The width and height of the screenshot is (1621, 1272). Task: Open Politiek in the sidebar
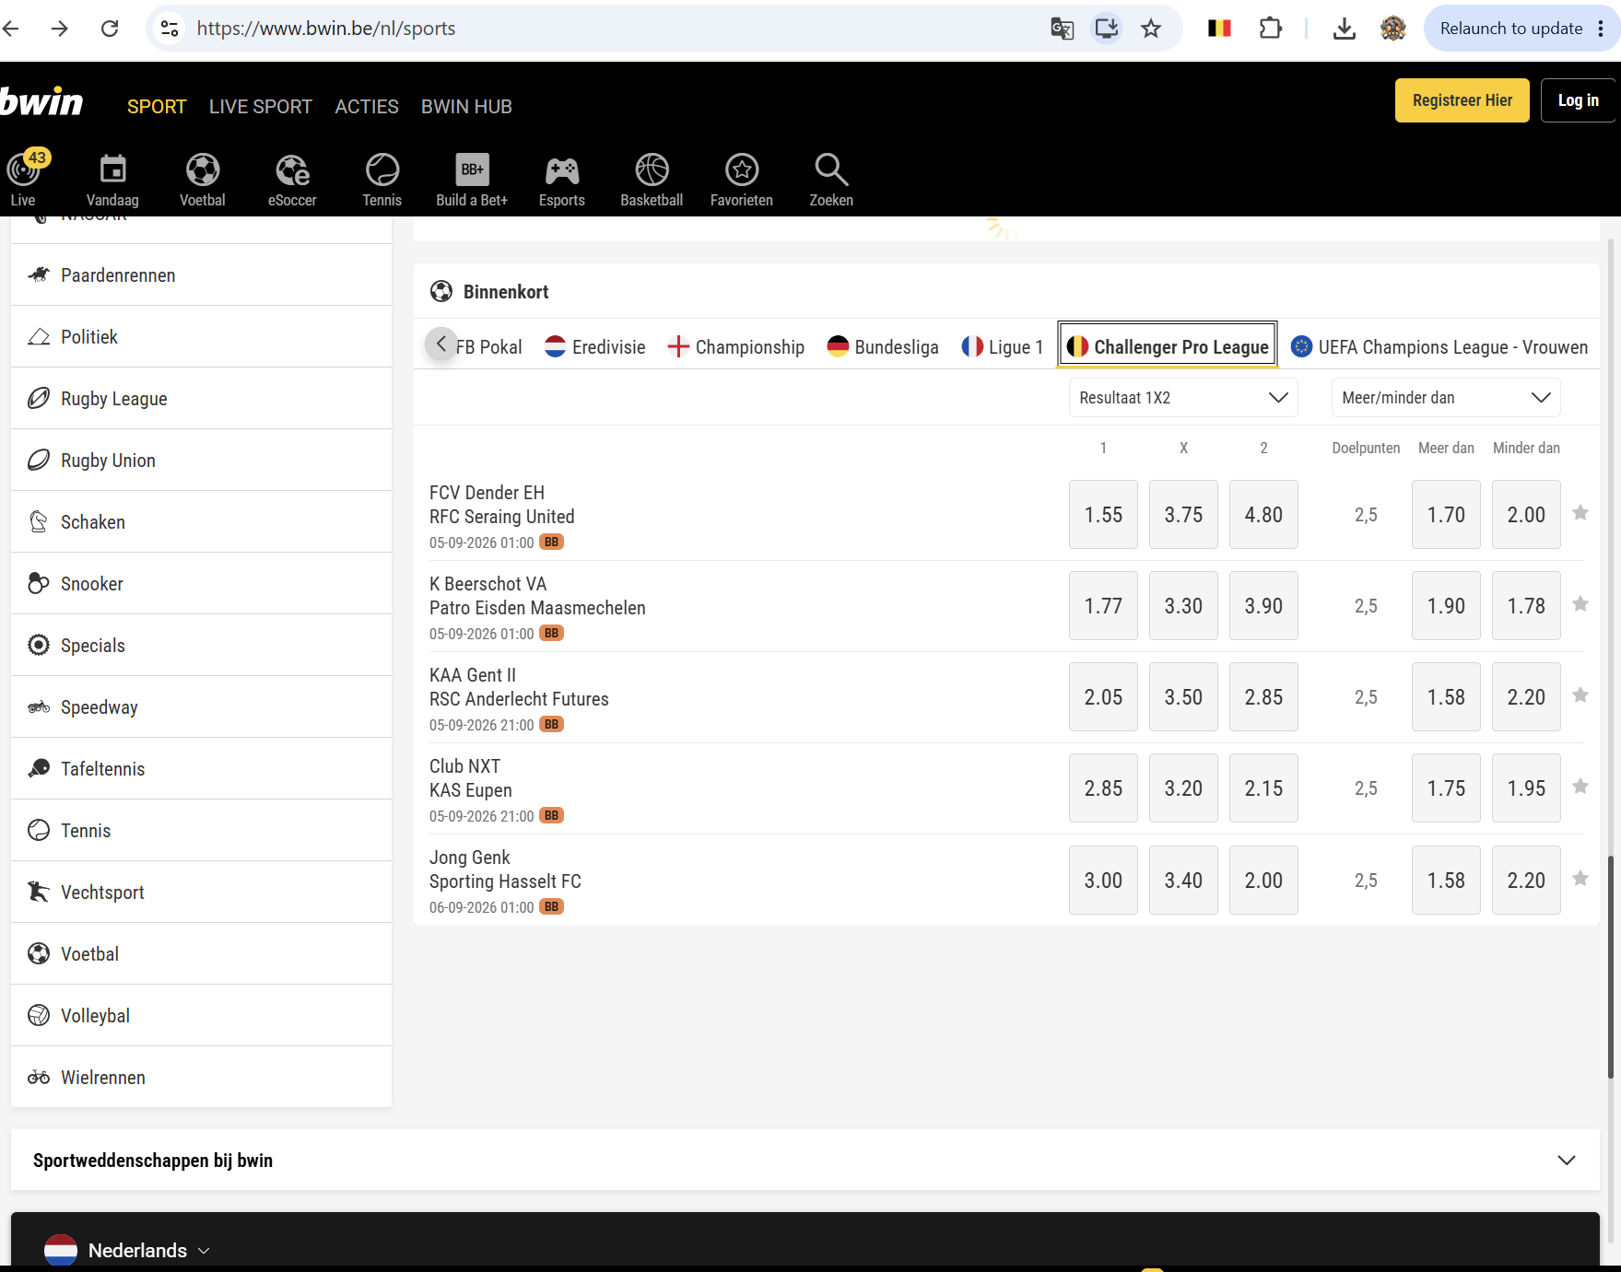pos(201,336)
